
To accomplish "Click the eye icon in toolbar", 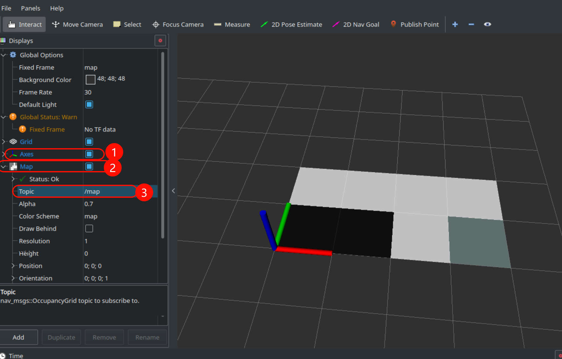I will click(487, 24).
